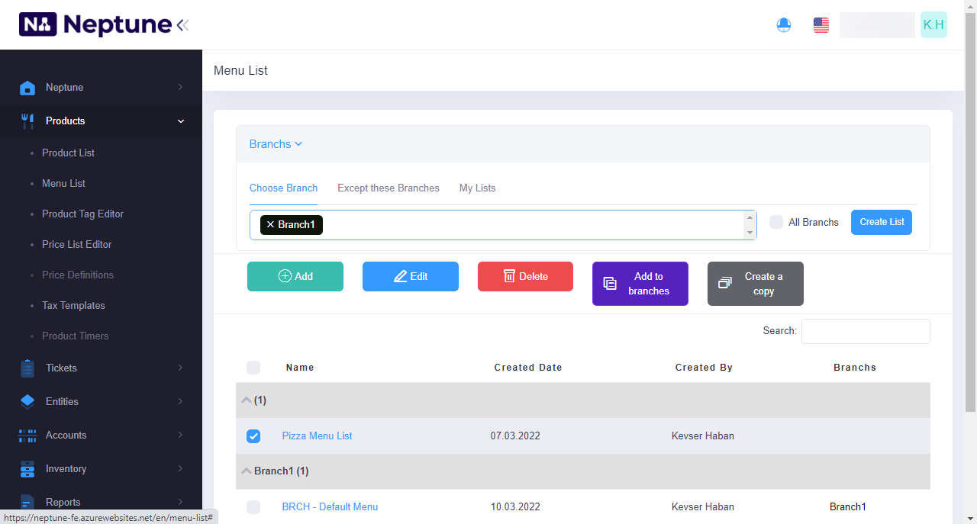Viewport: 977px width, 524px height.
Task: Click into the Search input field
Action: (865, 331)
